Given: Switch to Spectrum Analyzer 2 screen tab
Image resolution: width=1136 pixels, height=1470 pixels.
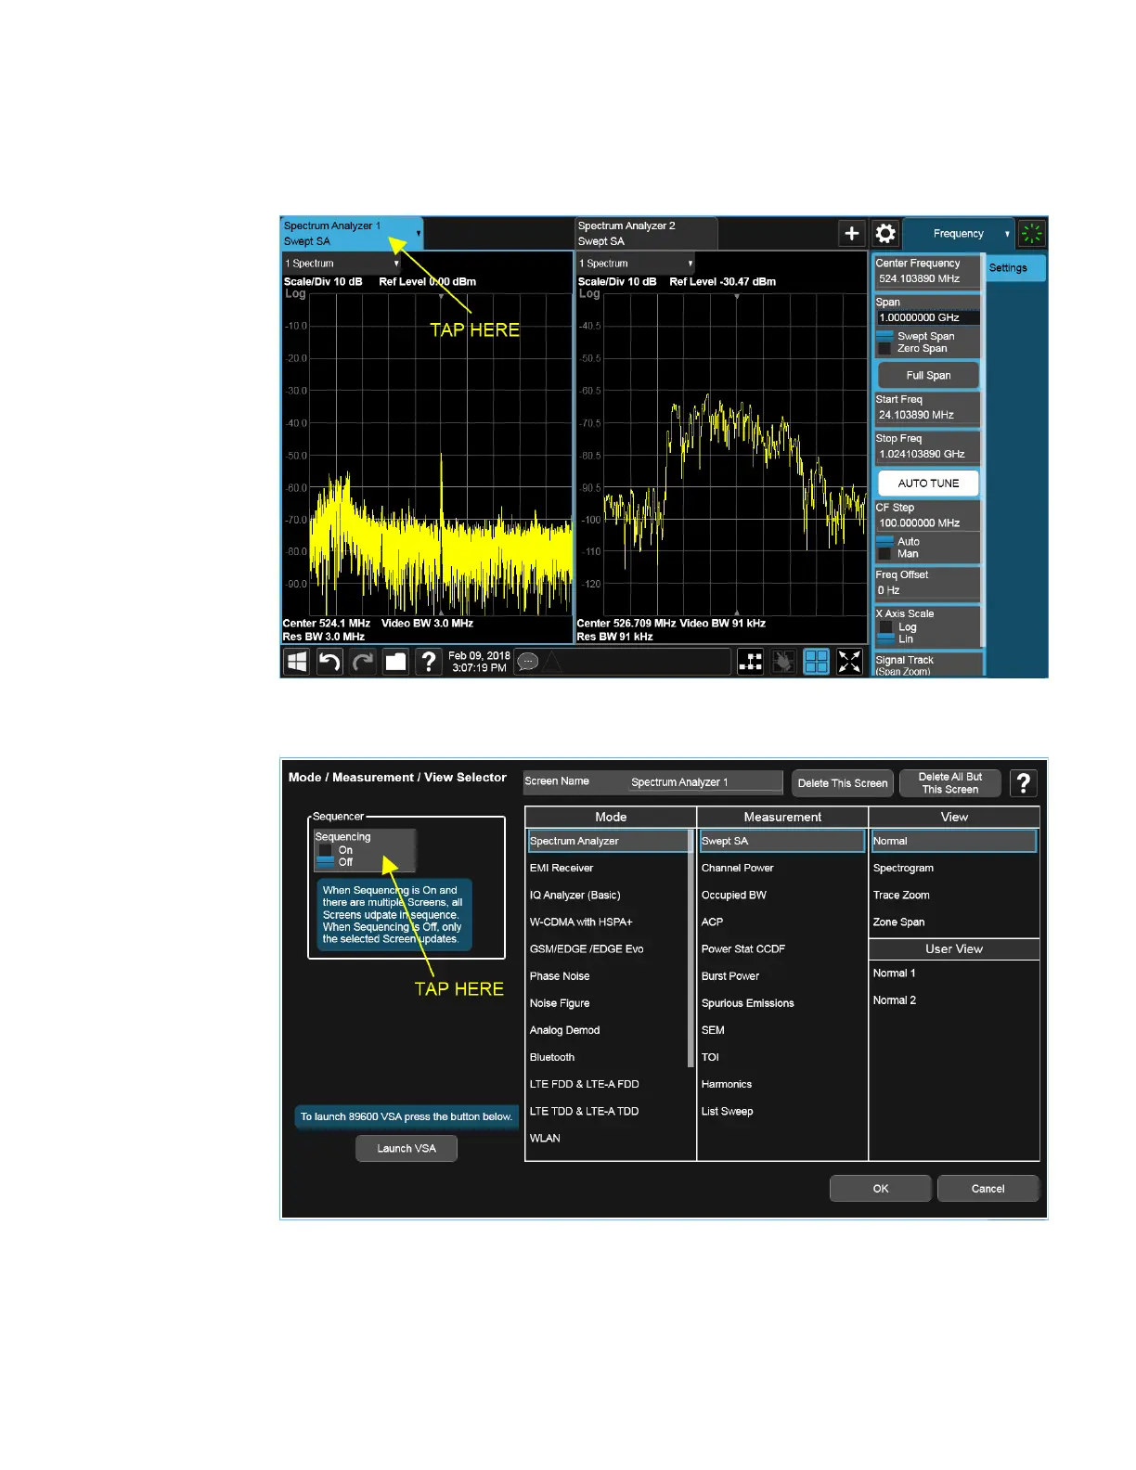Looking at the screenshot, I should tap(645, 233).
